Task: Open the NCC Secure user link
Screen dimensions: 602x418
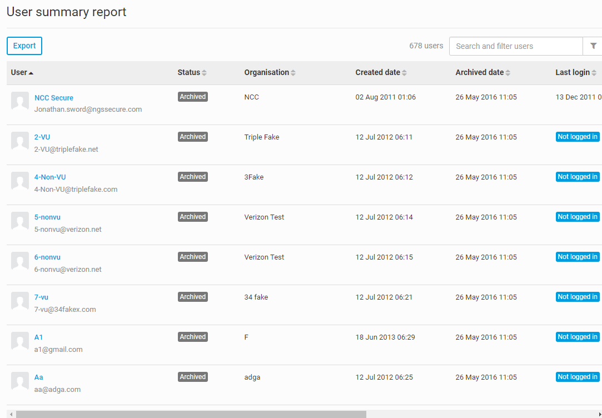Action: 54,98
